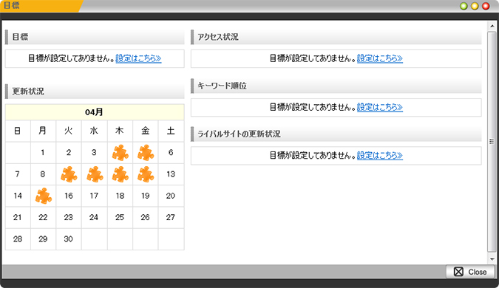
Task: Select the puzzle piece on Monday April 15
Action: pyautogui.click(x=44, y=196)
